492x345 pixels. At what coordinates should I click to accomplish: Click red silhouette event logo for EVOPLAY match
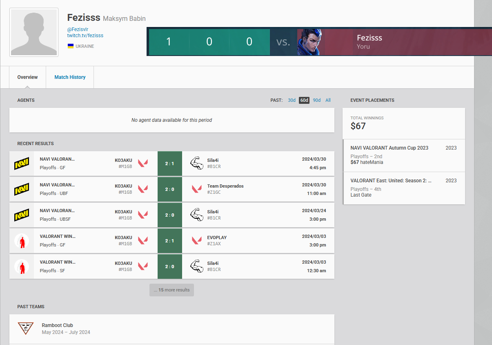coord(22,241)
